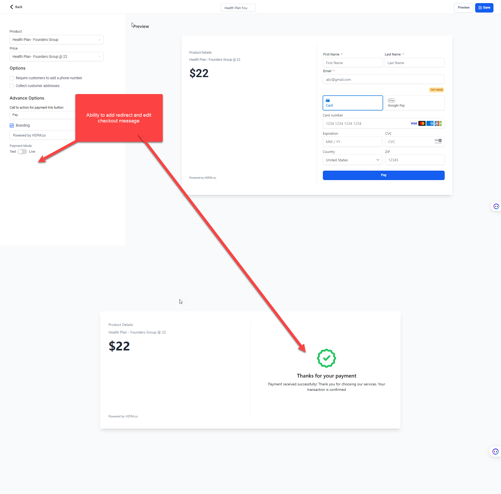Click the lower chatbot assistant icon
The height and width of the screenshot is (494, 501).
pos(495,452)
